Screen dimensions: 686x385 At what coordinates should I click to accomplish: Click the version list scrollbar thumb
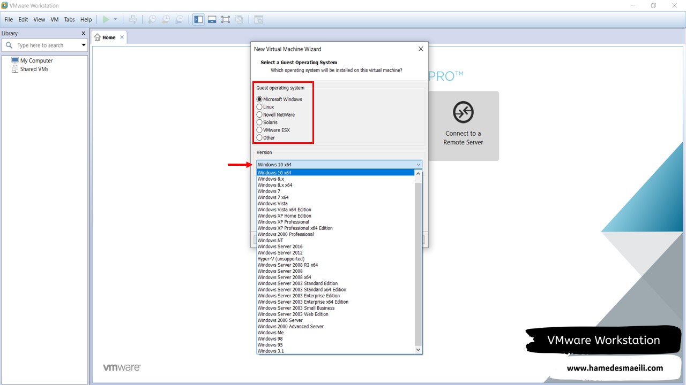click(419, 264)
